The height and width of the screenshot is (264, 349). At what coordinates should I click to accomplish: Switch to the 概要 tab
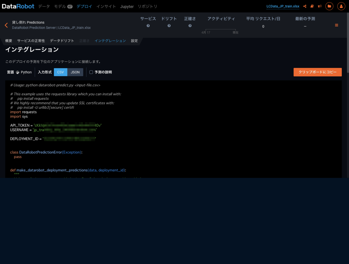pos(9,41)
